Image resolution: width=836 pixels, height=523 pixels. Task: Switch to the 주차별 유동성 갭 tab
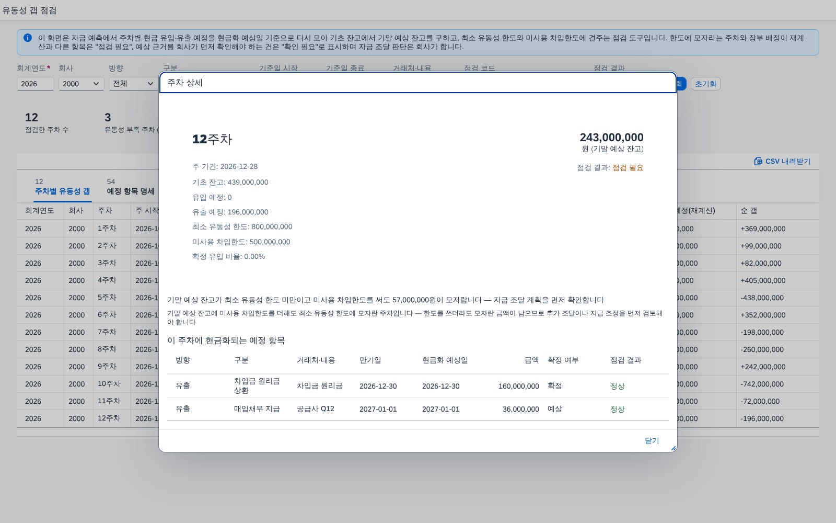(x=62, y=187)
